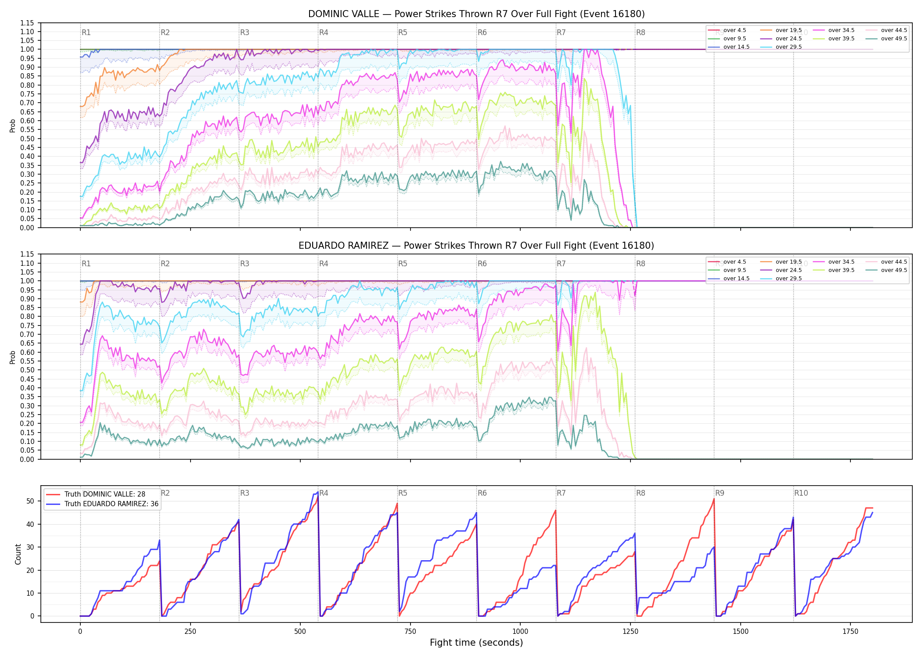The height and width of the screenshot is (658, 922).
Task: Click the R7 round label in Valle chart
Action: point(561,32)
